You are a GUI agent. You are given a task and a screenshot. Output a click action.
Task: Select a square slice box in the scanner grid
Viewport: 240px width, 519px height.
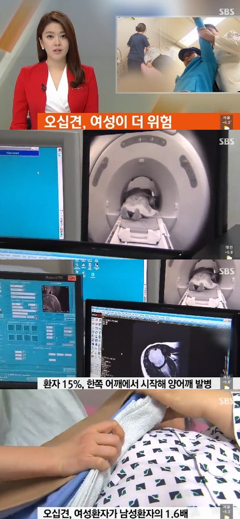click(x=11, y=328)
